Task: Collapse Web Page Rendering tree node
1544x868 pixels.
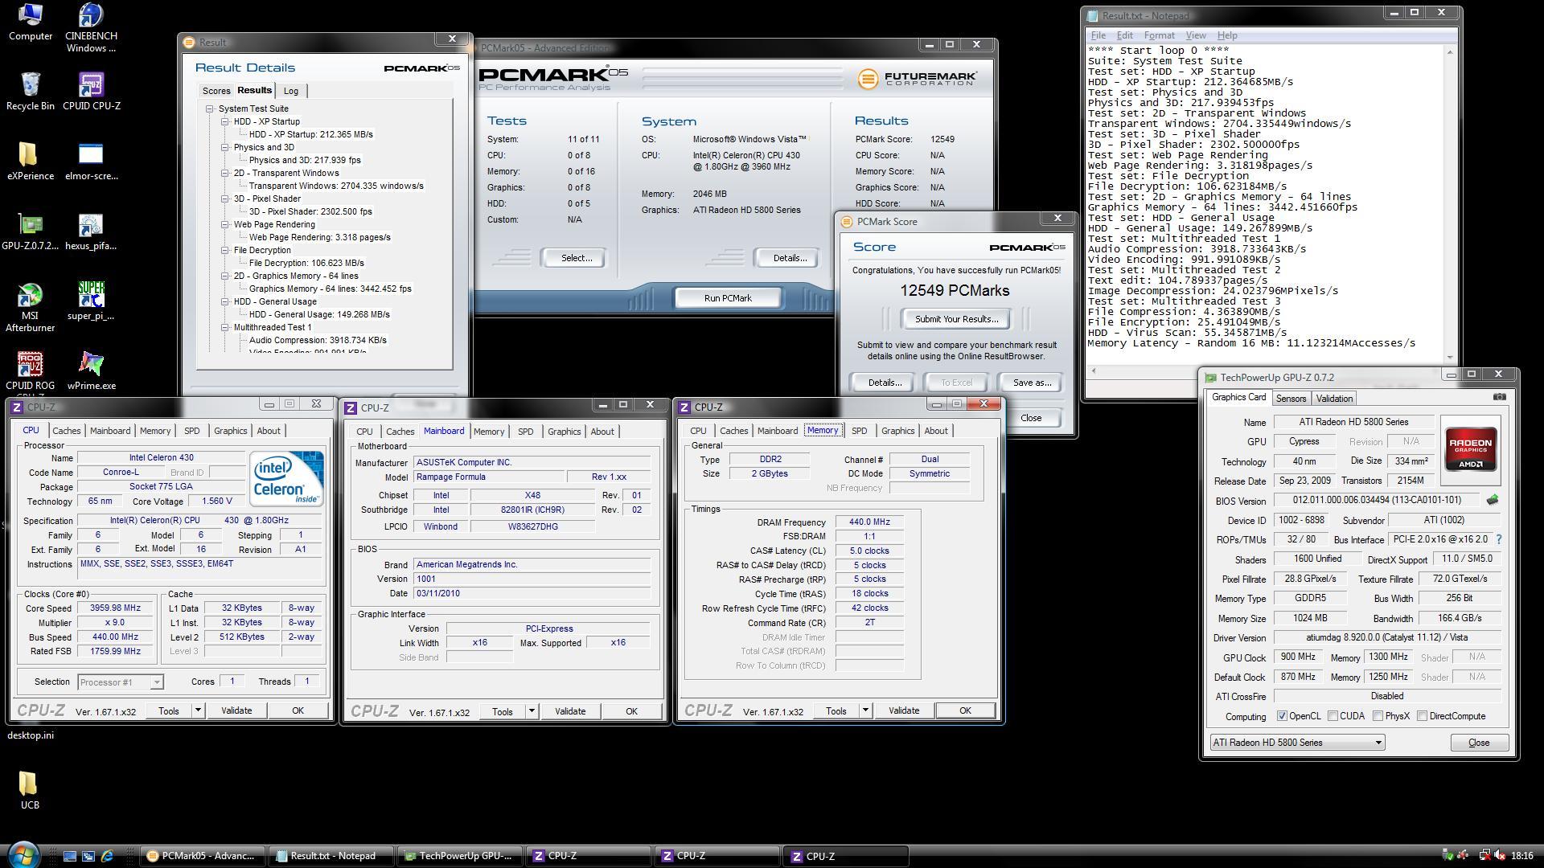Action: [225, 224]
